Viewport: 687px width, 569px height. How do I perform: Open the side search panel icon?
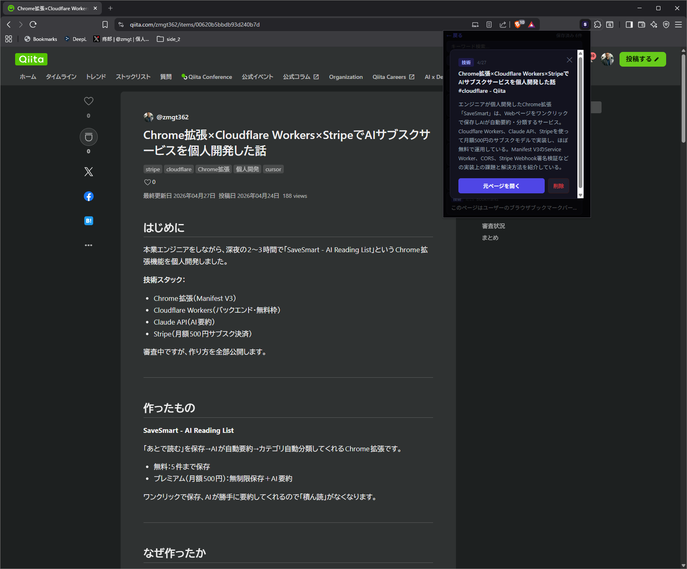click(610, 25)
